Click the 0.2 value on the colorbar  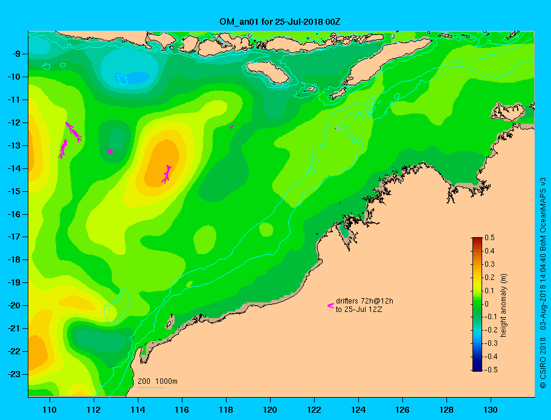[489, 278]
